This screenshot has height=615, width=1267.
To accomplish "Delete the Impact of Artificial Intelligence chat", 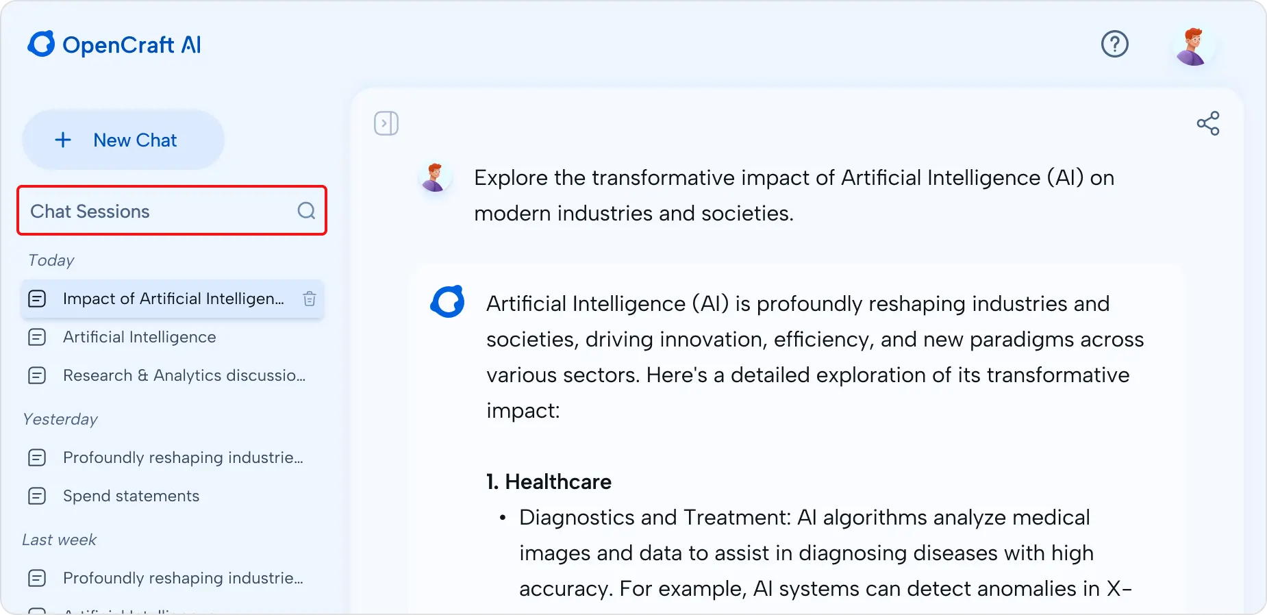I will coord(310,299).
